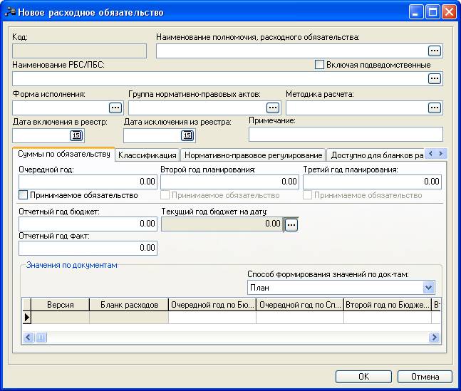The width and height of the screenshot is (461, 391).
Task: Switch to the Классификация tab
Action: tap(147, 155)
